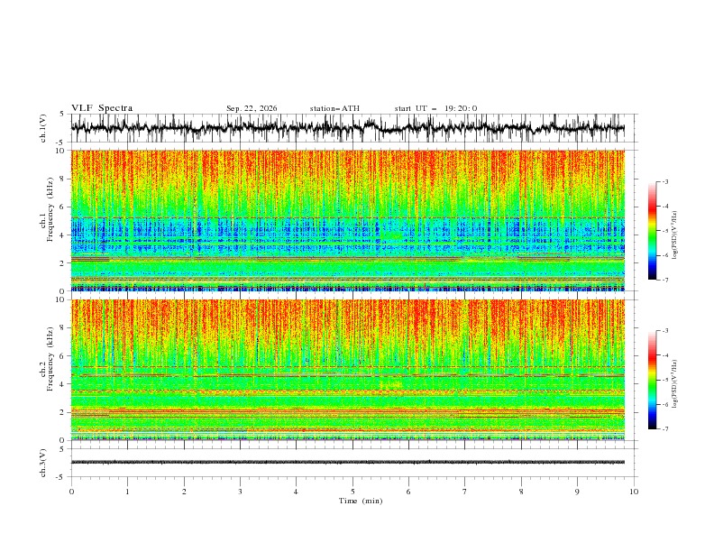Viewport: 714px width, 552px height.
Task: Click the ch.3 voltage waveform trace
Action: [x=347, y=463]
